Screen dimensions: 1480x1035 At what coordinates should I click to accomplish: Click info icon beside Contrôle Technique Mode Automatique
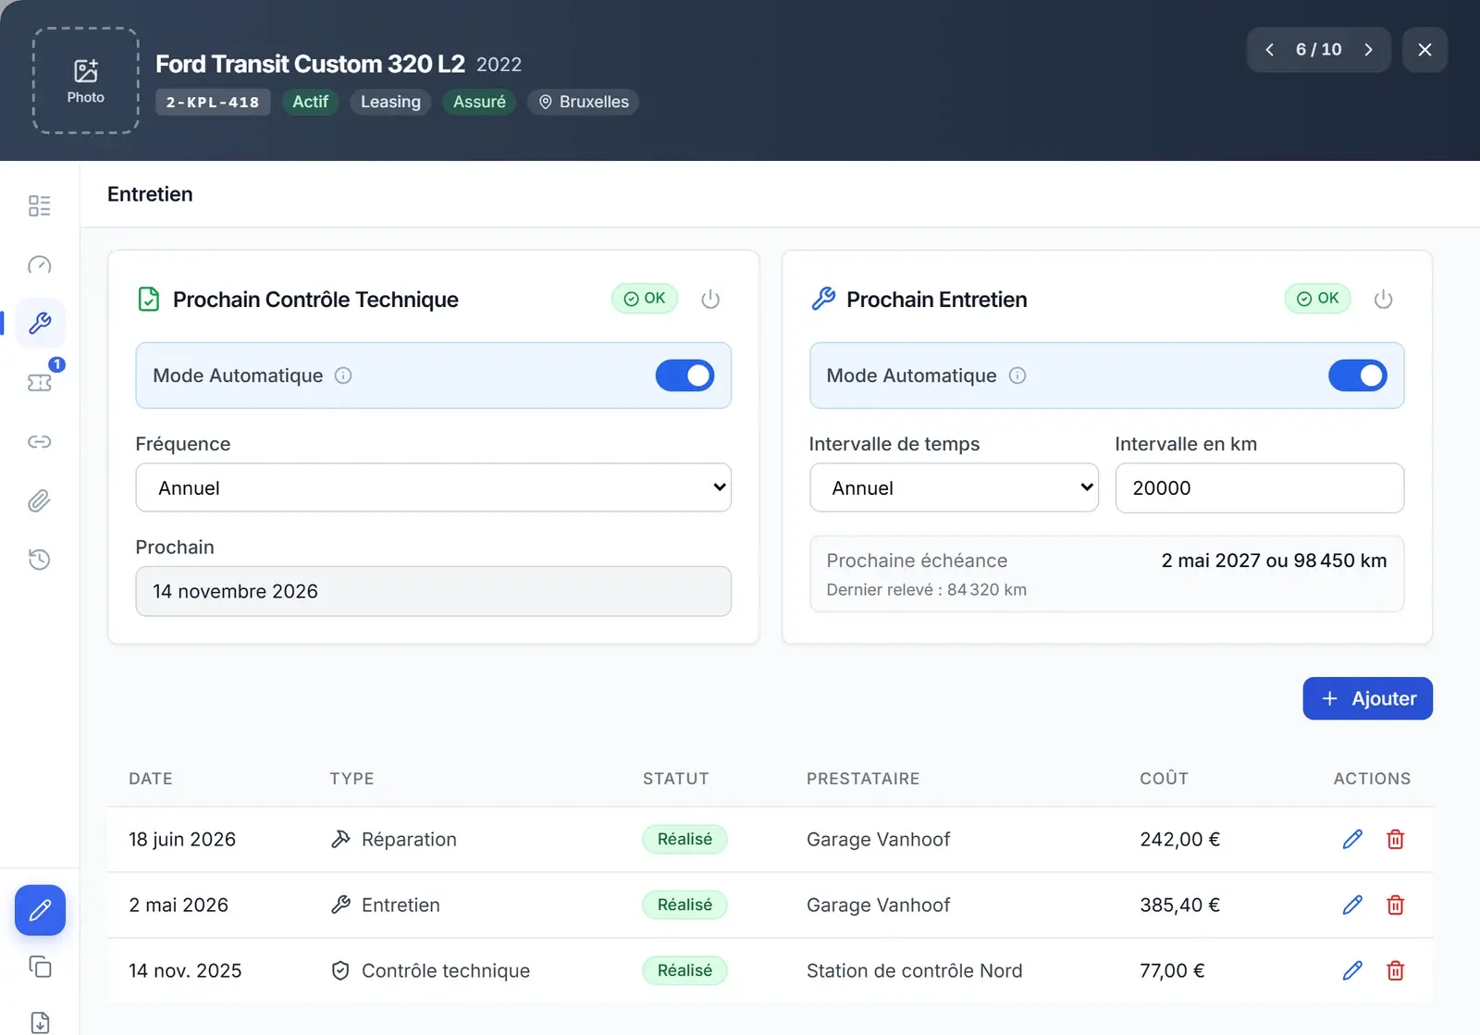pos(343,376)
